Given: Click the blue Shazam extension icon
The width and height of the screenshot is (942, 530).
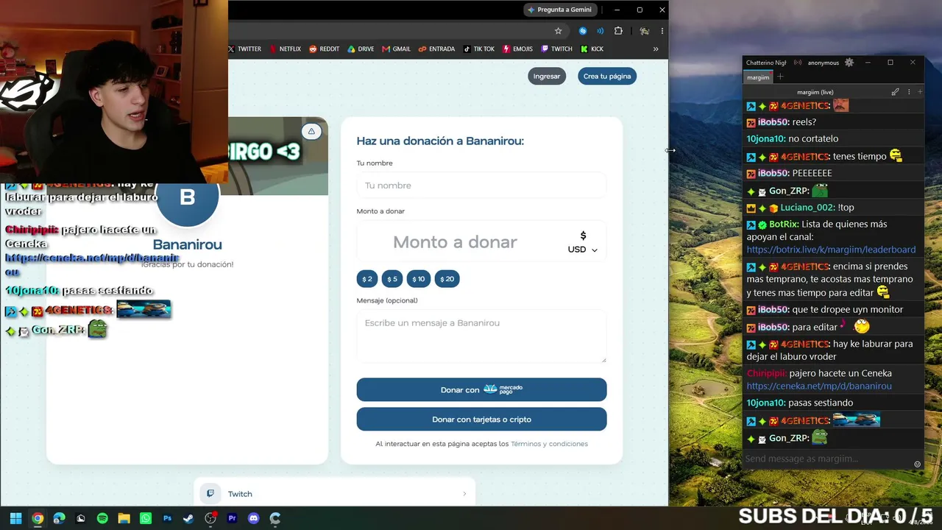Looking at the screenshot, I should [583, 31].
